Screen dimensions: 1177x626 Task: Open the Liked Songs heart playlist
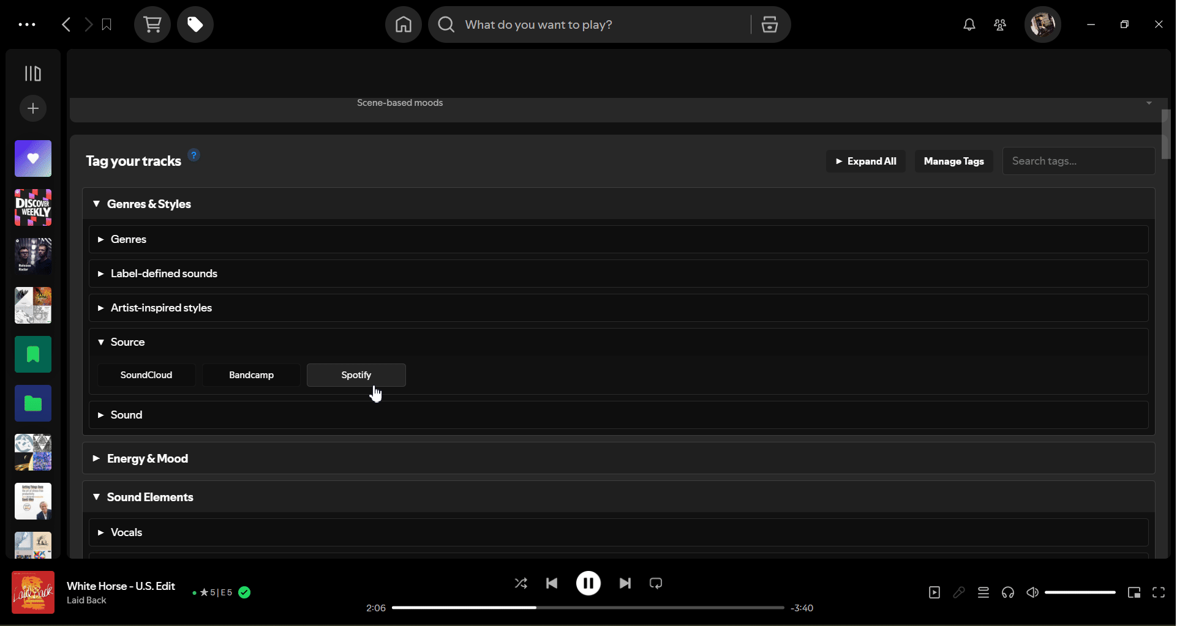tap(33, 158)
